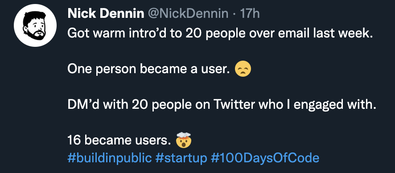Click the exploding head emoji
This screenshot has height=173, width=395.
(183, 140)
